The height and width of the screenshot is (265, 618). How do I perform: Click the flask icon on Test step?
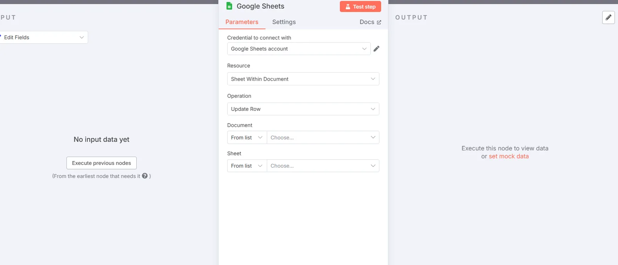click(348, 7)
